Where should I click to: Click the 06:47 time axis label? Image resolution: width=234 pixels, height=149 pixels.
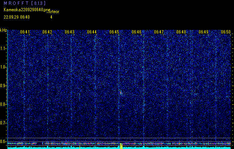pyautogui.click(x=159, y=32)
